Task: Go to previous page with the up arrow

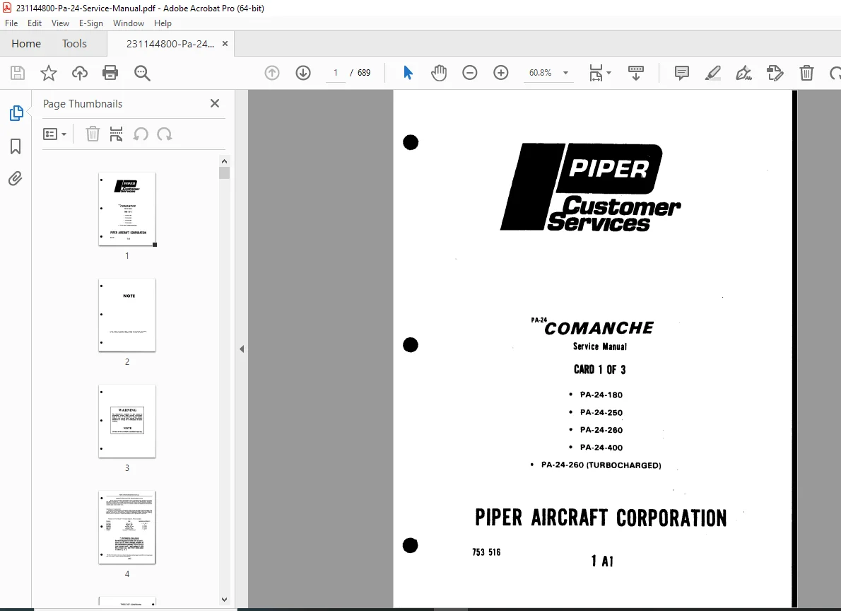Action: (x=272, y=73)
